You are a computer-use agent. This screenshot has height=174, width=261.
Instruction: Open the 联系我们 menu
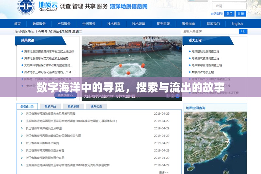point(213,23)
